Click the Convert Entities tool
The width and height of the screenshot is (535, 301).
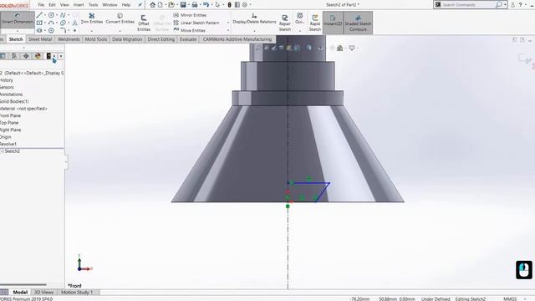(x=120, y=18)
